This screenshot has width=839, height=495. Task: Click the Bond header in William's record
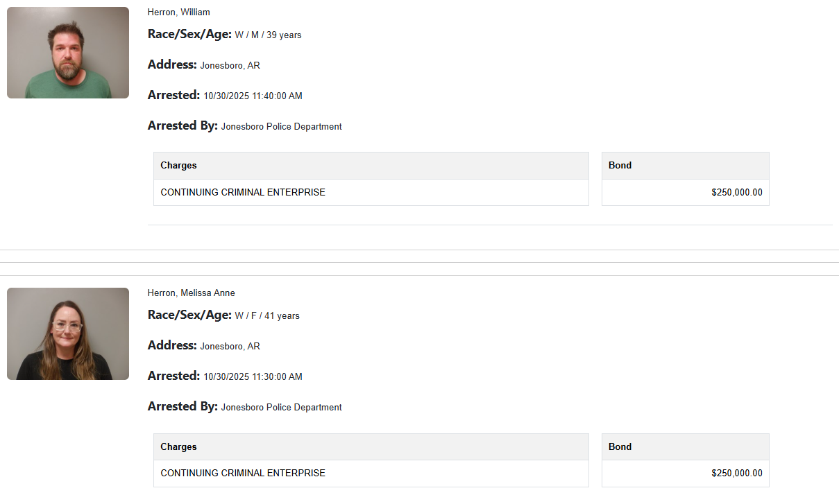[x=620, y=166]
